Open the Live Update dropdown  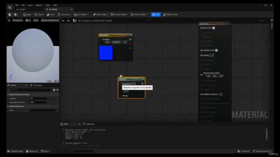click(81, 14)
